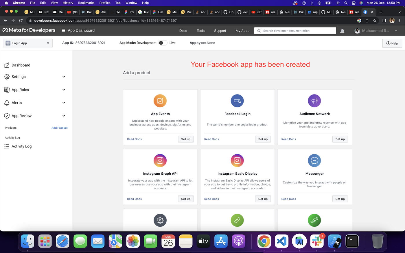This screenshot has height=253, width=405.
Task: Click the share icon in the address bar
Action: 367,21
